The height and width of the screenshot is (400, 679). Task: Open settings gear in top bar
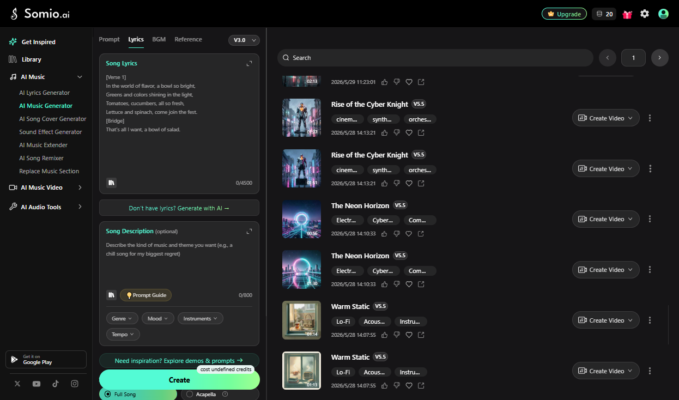point(645,14)
